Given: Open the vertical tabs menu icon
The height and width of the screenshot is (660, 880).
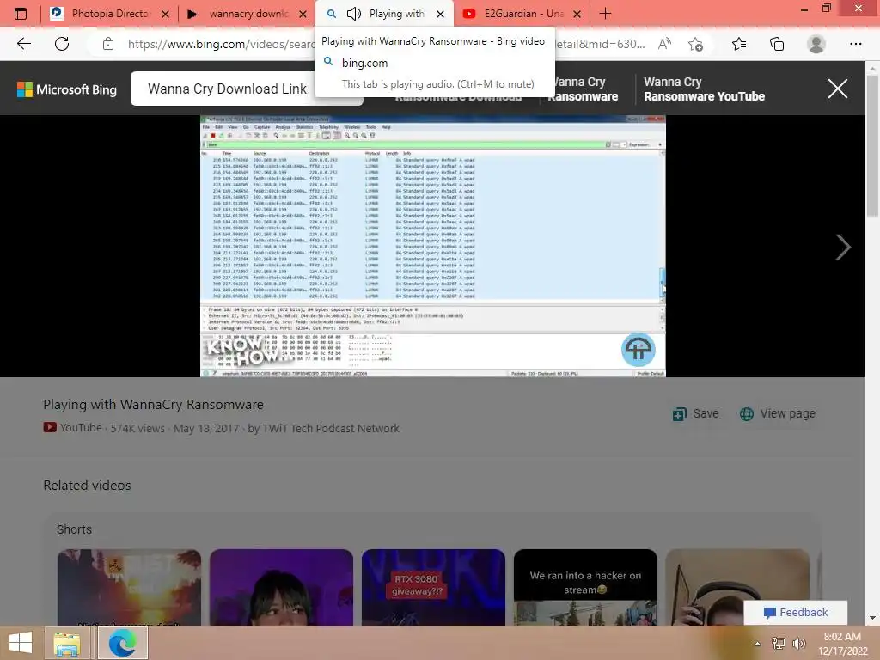Looking at the screenshot, I should click(21, 14).
